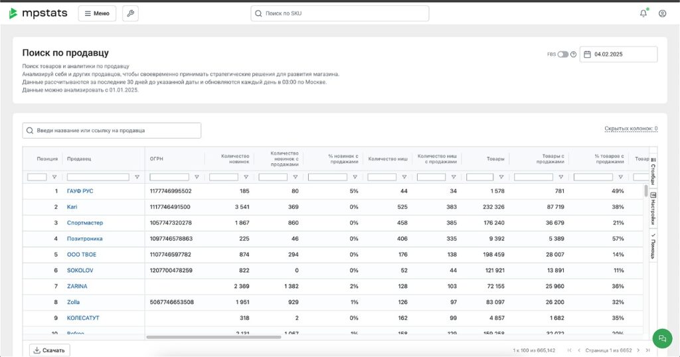Viewport: 680px width, 357px height.
Task: Click the table's horizontal scrollbar
Action: (212, 337)
